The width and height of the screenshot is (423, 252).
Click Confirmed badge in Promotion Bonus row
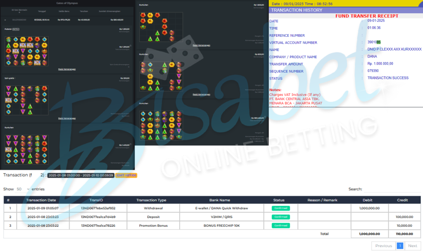tap(281, 225)
